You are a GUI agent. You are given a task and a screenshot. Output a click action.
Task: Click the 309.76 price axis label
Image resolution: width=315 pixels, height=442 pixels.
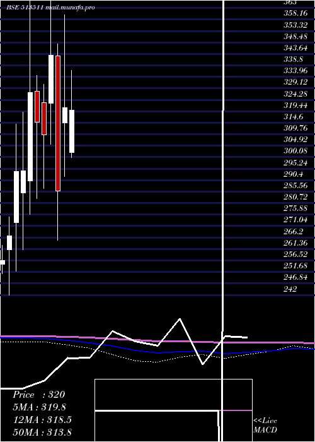tap(295, 128)
